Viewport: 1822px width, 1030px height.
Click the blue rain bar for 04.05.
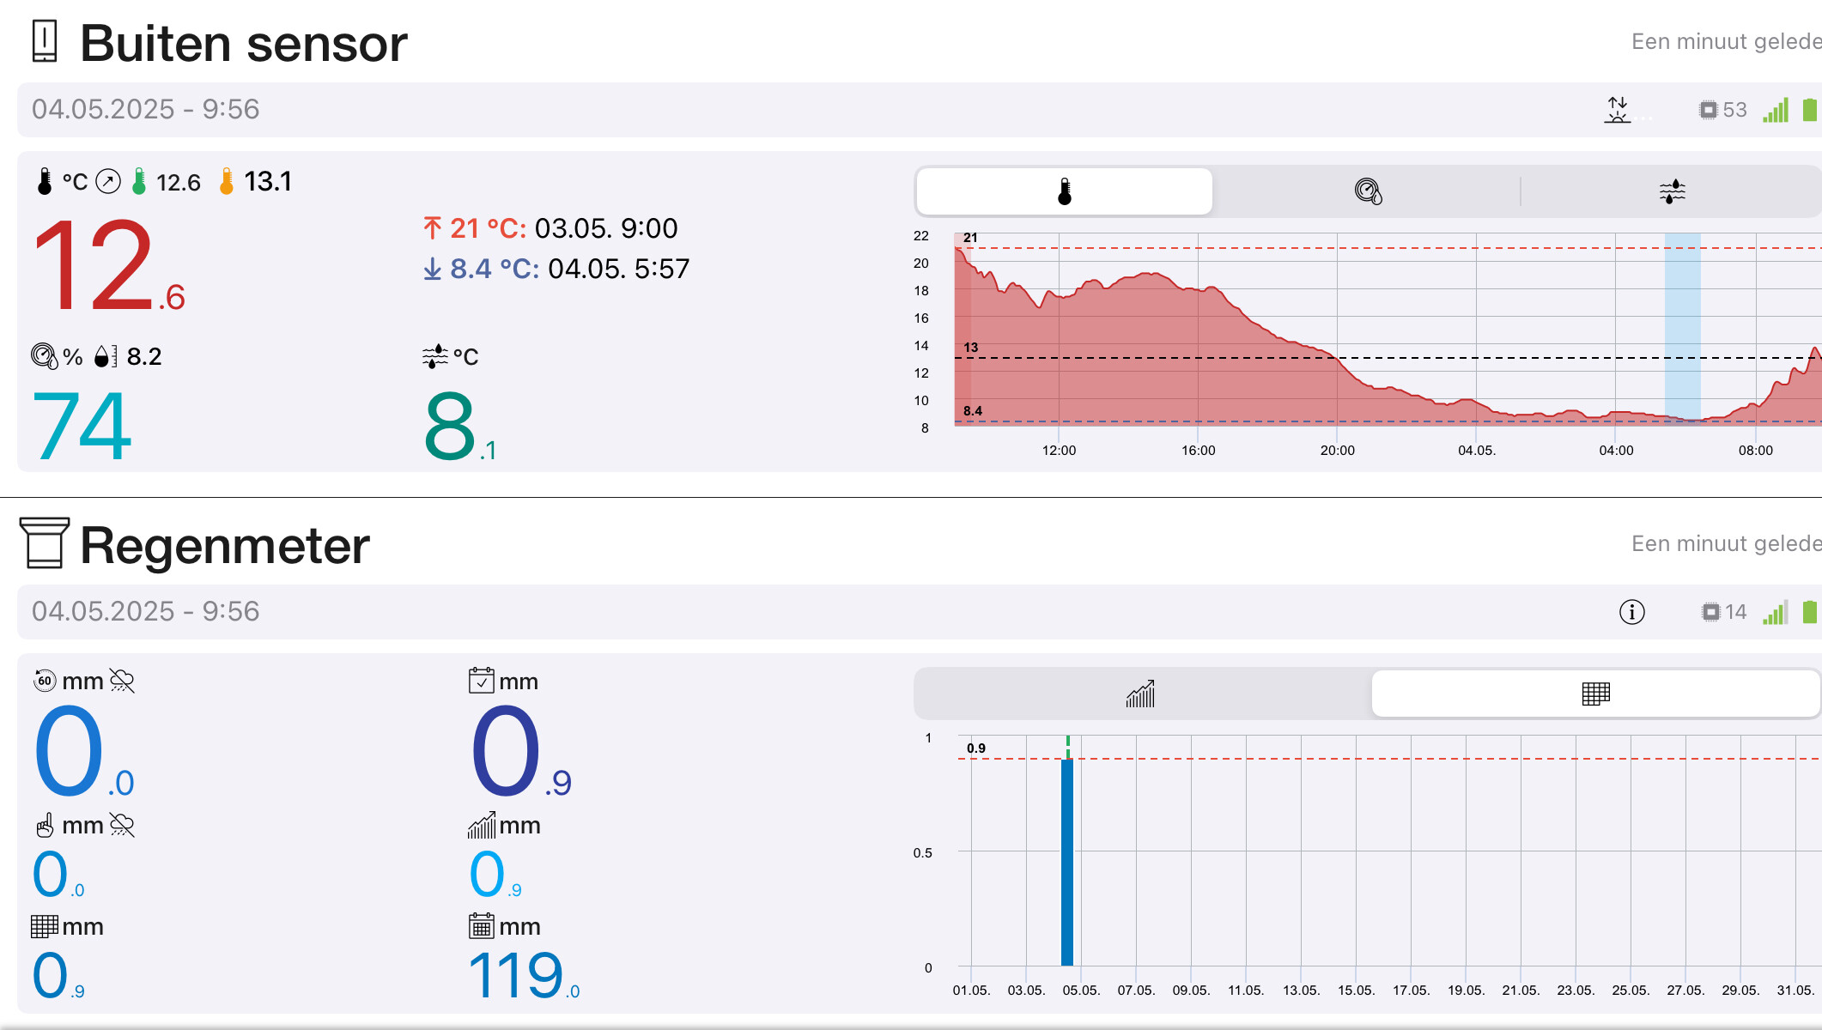pyautogui.click(x=1067, y=862)
